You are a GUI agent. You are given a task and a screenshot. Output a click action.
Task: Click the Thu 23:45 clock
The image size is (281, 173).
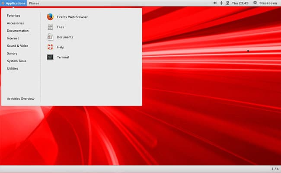(240, 3)
